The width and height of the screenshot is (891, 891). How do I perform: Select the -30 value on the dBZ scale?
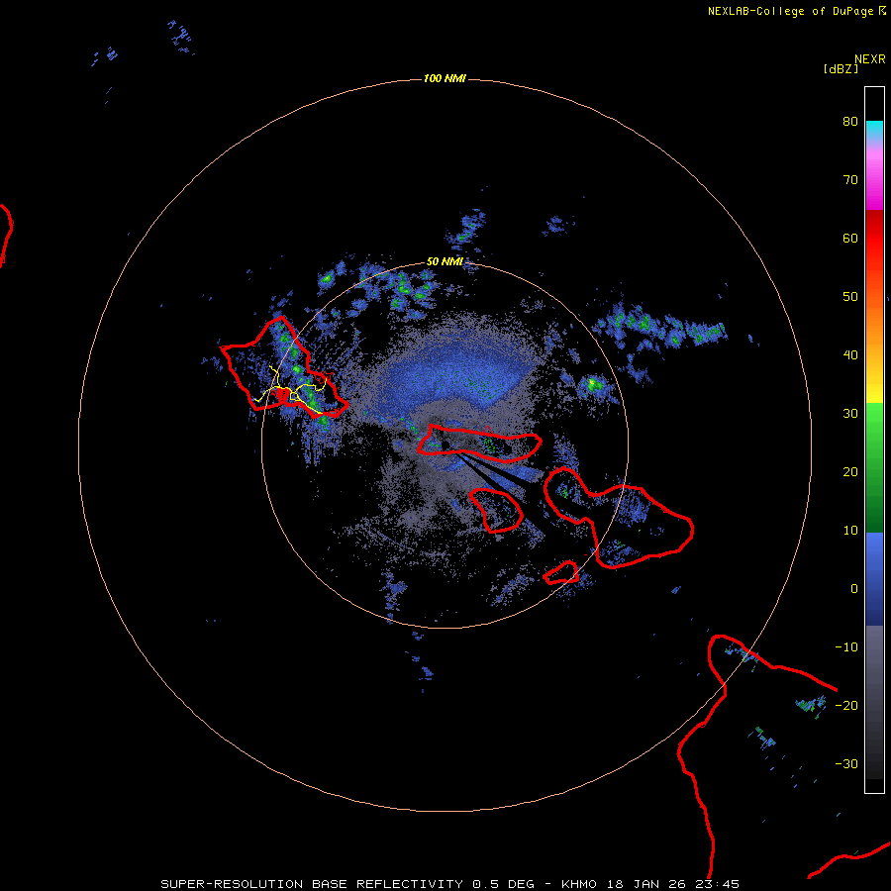[846, 763]
